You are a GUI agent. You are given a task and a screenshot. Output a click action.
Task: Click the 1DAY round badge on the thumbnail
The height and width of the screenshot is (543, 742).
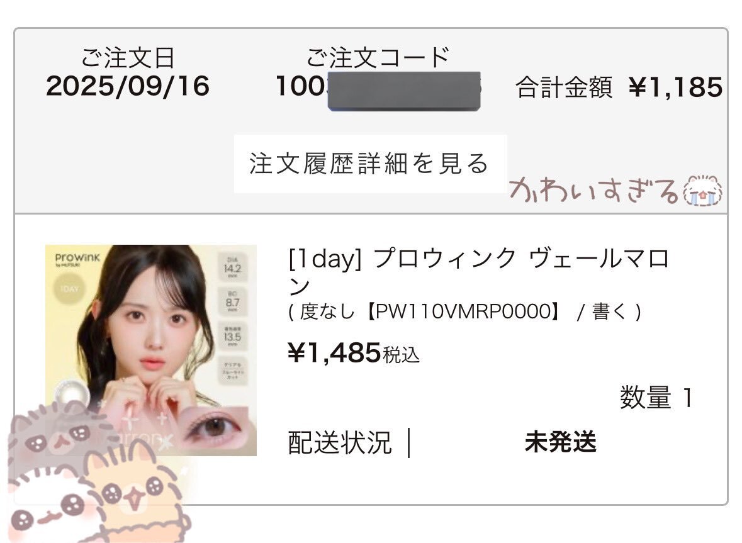click(x=69, y=288)
